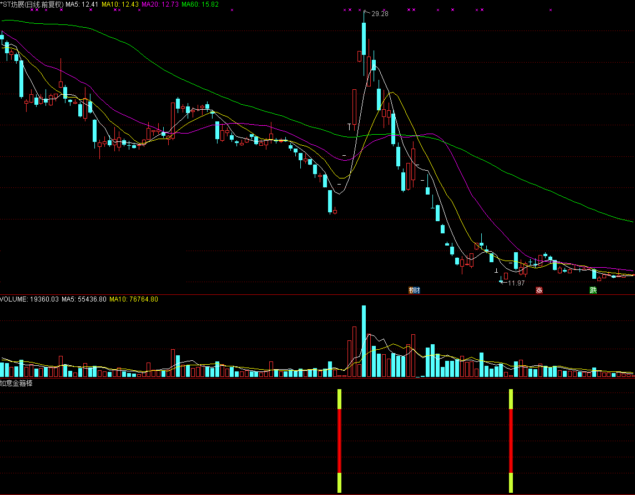
Task: Click the yellow MA10: 12.43 label
Action: coord(120,4)
